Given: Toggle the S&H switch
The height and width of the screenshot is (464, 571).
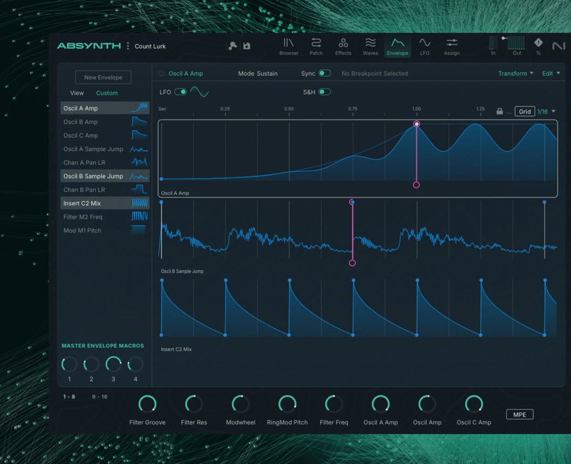Looking at the screenshot, I should [x=324, y=92].
